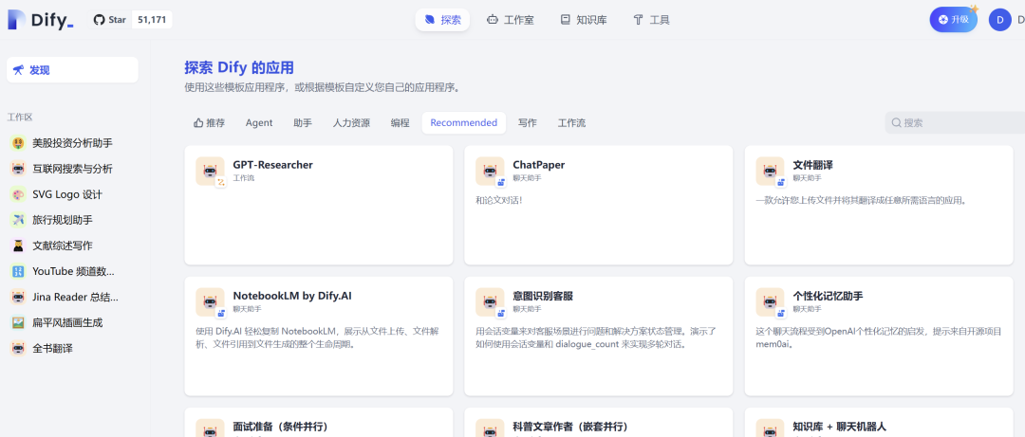Open the GPT-Researcher card title
Screen dimensions: 1025x437
pyautogui.click(x=272, y=165)
